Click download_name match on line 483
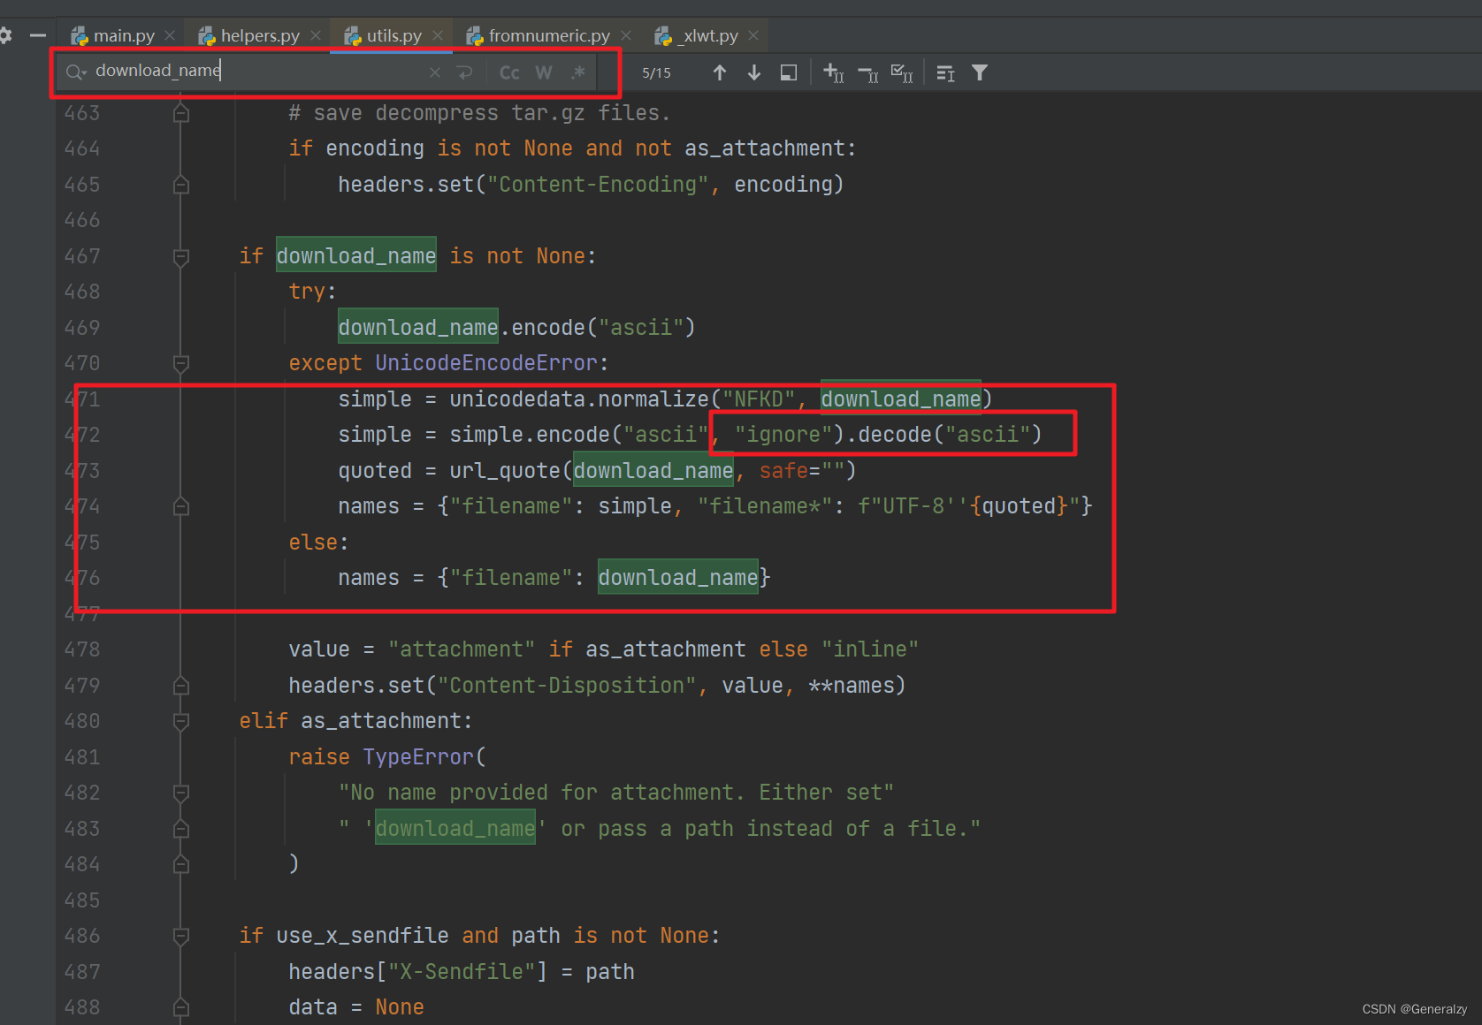Image resolution: width=1482 pixels, height=1025 pixels. [x=455, y=829]
